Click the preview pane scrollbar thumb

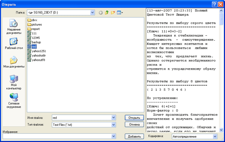221,19
